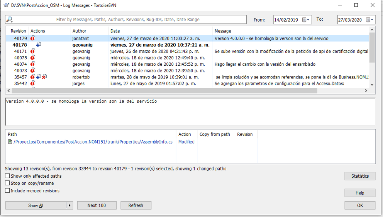383x217 pixels.
Task: Click the modified icon on revision 40171
Action: pos(33,52)
